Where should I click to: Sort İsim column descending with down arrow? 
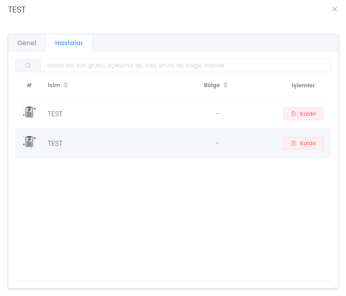pyautogui.click(x=66, y=87)
